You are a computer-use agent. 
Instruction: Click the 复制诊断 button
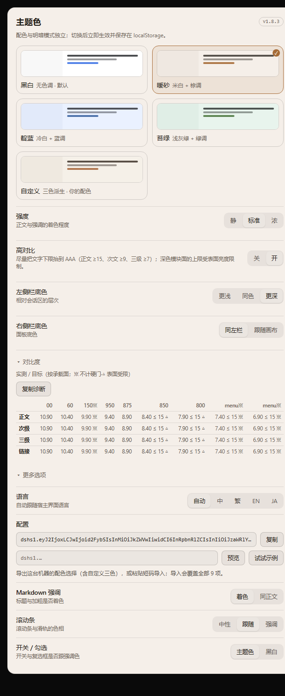click(x=34, y=389)
